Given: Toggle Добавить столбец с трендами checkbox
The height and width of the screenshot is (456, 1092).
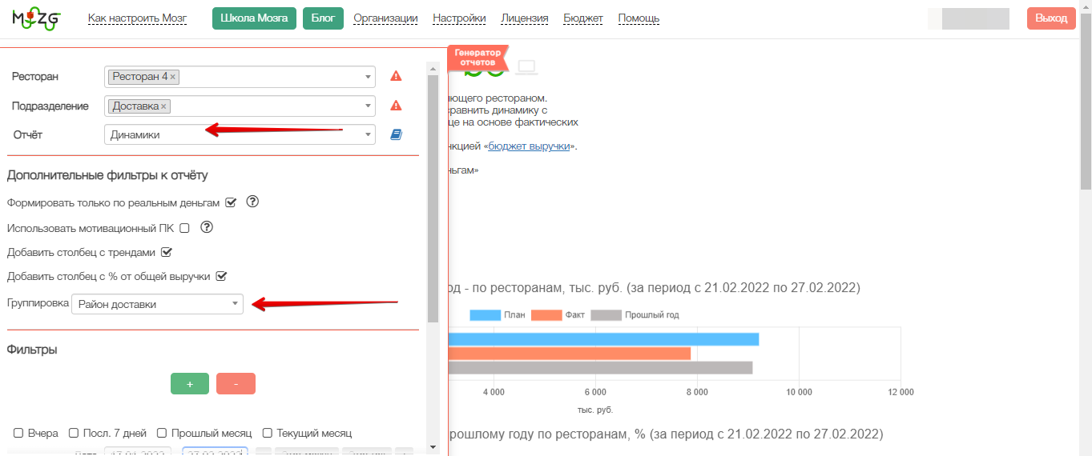Looking at the screenshot, I should click(167, 252).
